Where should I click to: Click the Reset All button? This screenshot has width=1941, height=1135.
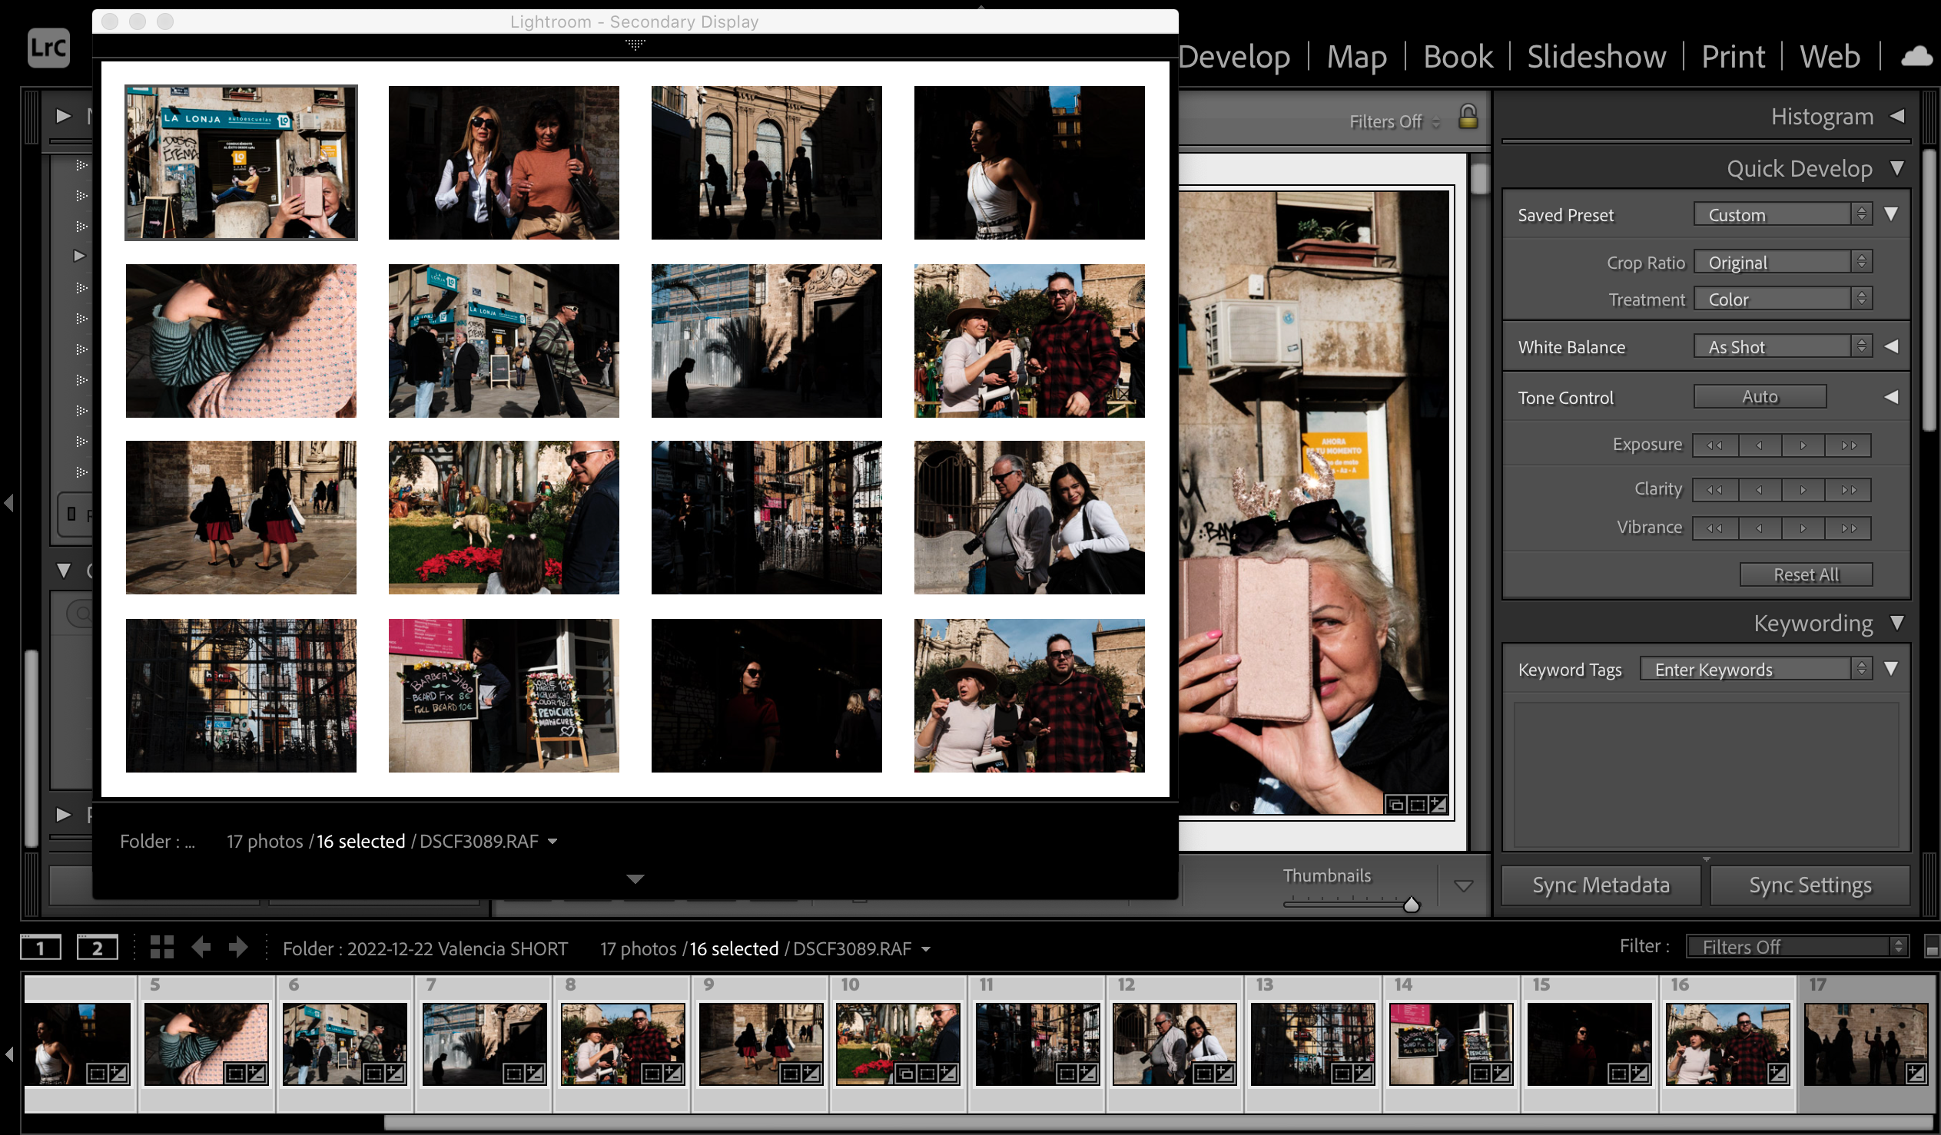click(x=1806, y=574)
